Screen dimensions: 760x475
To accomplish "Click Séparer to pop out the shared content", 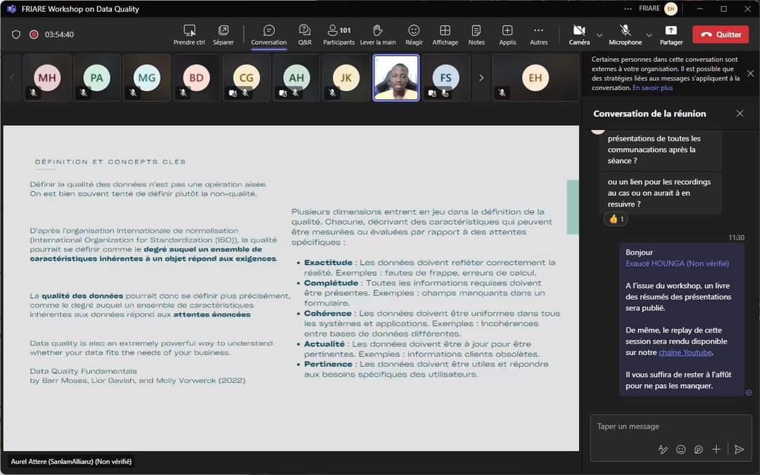I will 223,34.
